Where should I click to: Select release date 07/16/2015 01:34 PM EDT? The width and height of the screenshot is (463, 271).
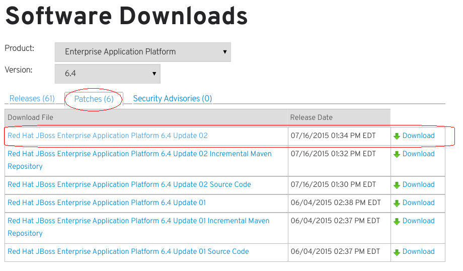pyautogui.click(x=333, y=135)
